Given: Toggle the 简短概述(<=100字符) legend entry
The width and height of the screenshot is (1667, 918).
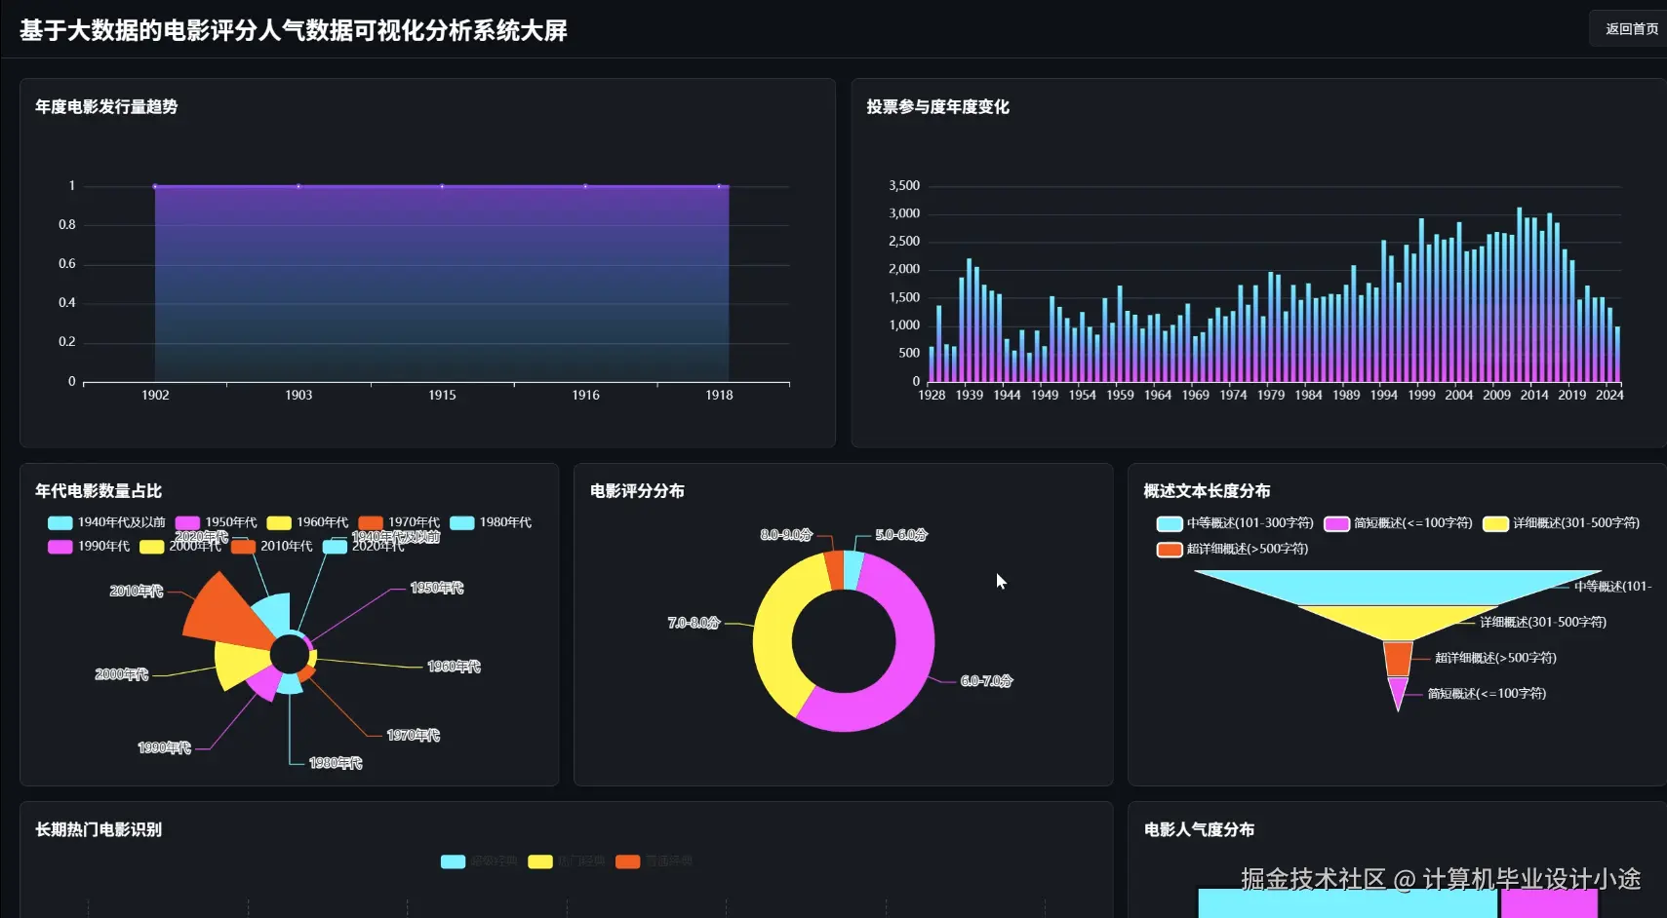Looking at the screenshot, I should (x=1398, y=523).
